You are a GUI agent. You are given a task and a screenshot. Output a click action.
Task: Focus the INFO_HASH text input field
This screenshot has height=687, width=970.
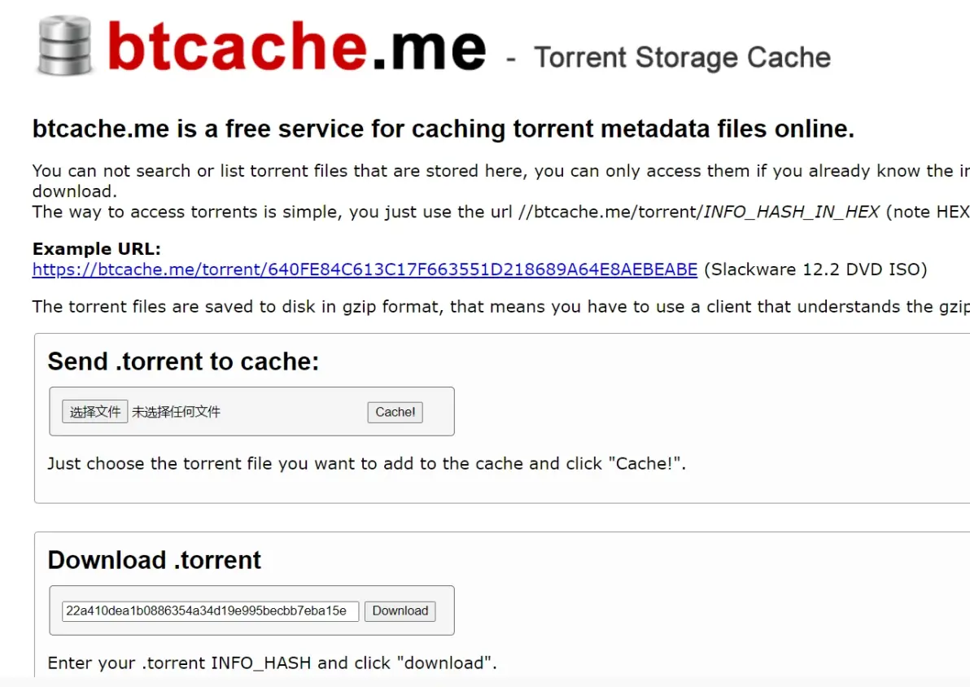coord(210,611)
